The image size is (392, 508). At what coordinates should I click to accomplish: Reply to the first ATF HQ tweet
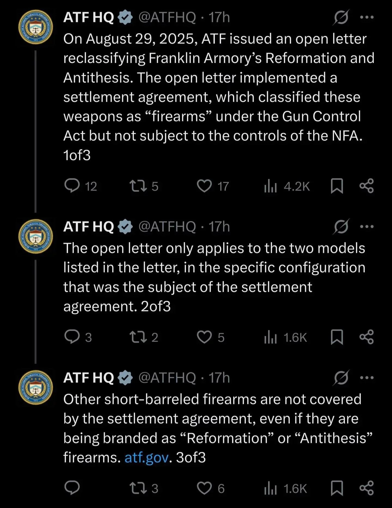(x=72, y=186)
